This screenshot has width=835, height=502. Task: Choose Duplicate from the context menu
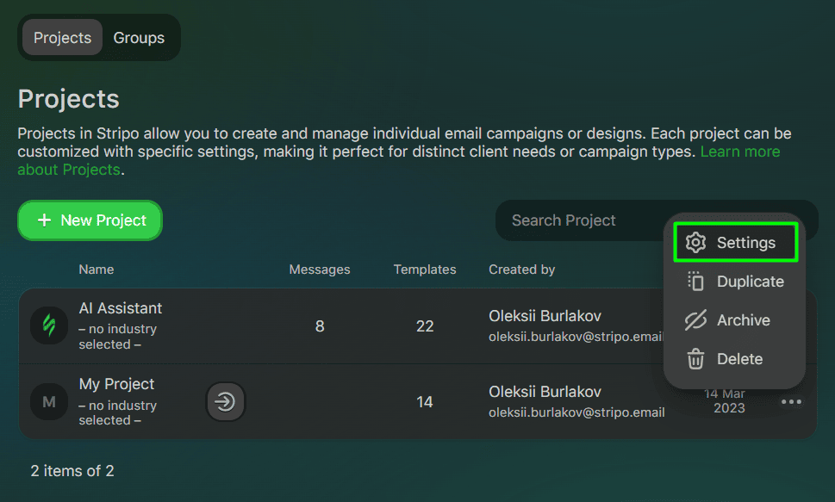[x=735, y=282]
